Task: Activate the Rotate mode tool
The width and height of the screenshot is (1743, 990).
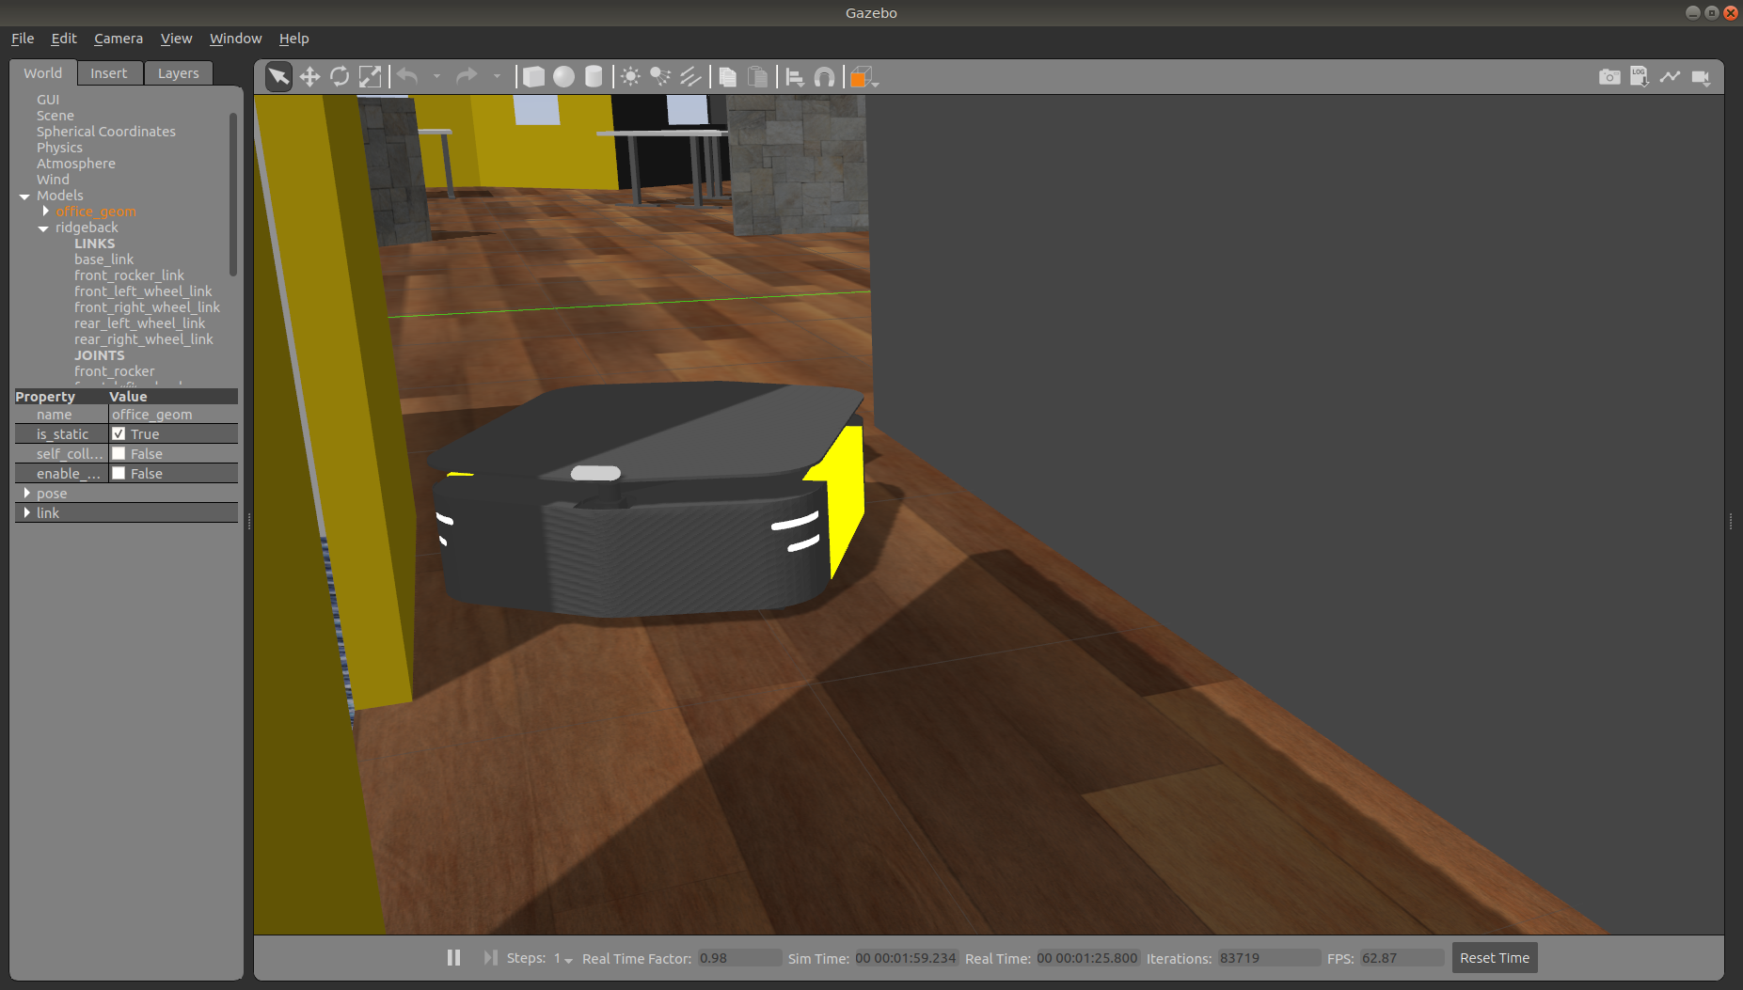Action: pyautogui.click(x=340, y=77)
